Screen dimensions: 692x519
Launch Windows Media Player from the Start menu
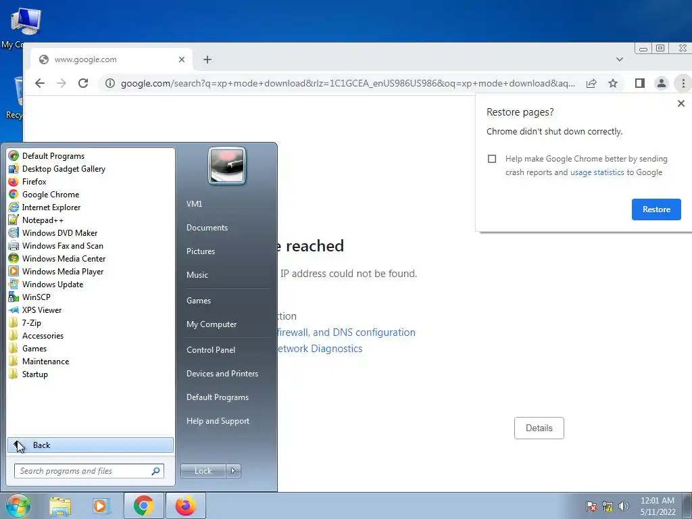pyautogui.click(x=56, y=271)
